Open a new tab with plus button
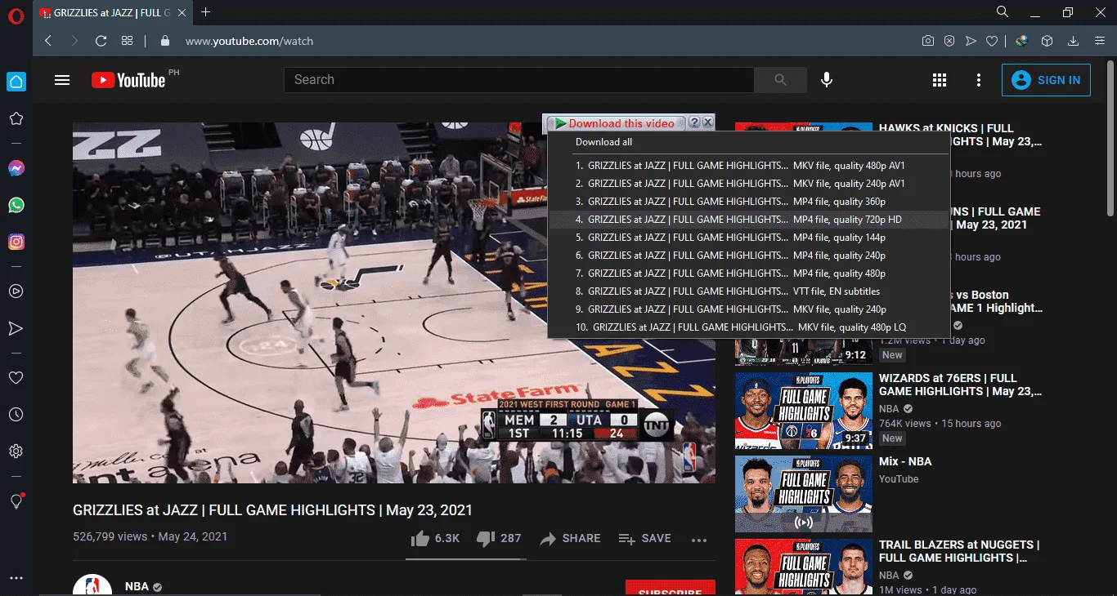 tap(206, 12)
